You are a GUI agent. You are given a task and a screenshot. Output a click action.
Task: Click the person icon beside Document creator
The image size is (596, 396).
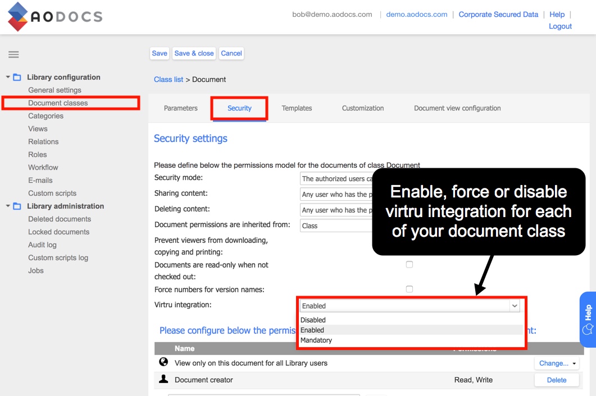pyautogui.click(x=163, y=379)
